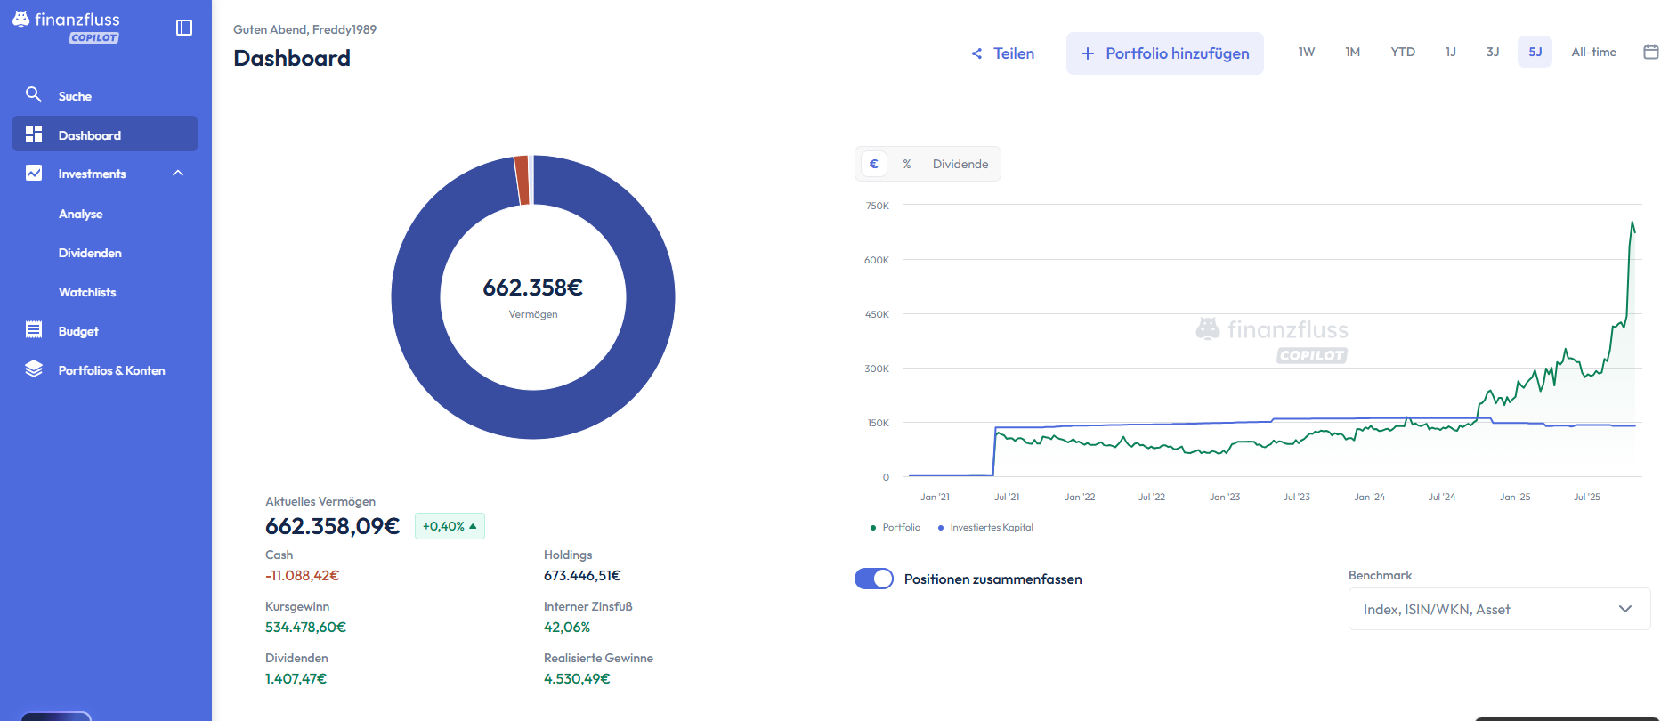Collapse the Investments menu chevron

(178, 174)
